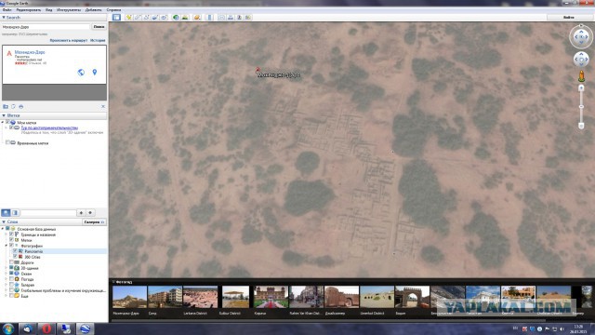
Task: Uncheck the 360 Cities layer checkbox
Action: click(15, 257)
